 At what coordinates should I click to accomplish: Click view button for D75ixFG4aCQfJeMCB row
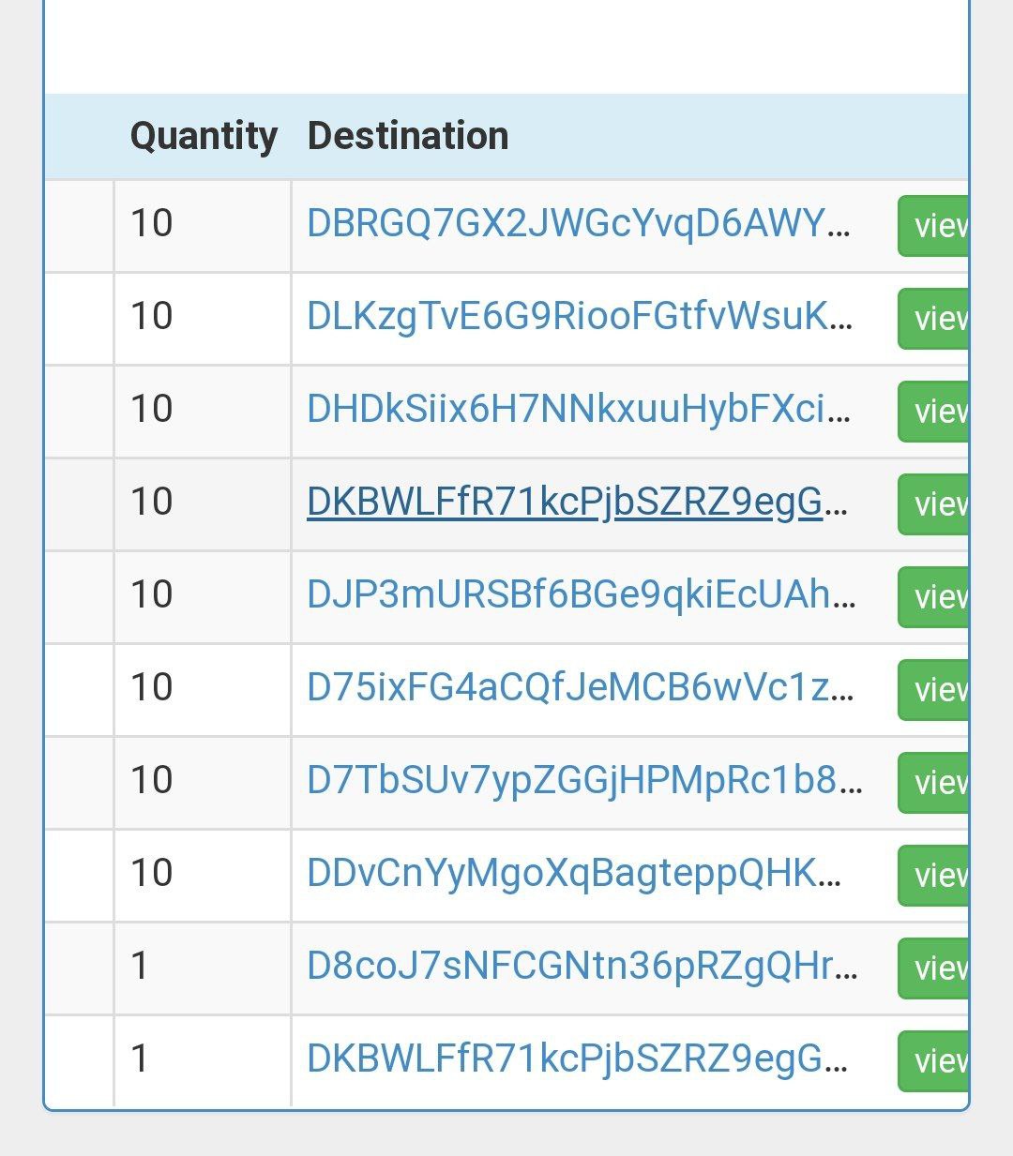click(933, 690)
